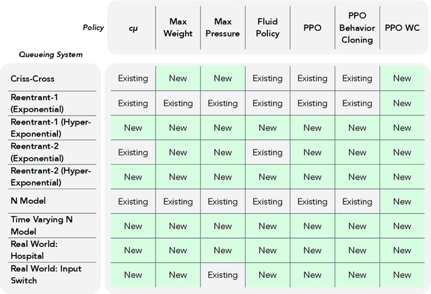
Task: Click the Time Varying N Model label
Action: click(38, 225)
